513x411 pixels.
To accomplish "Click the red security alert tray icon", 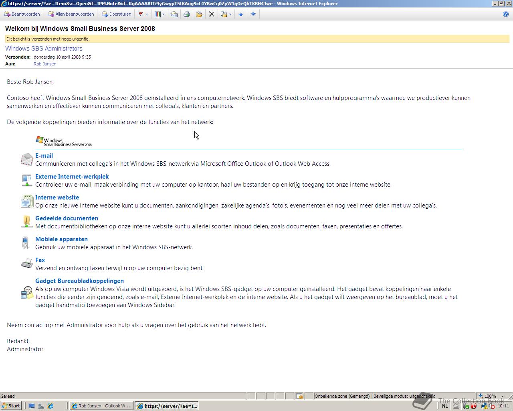I will click(473, 406).
